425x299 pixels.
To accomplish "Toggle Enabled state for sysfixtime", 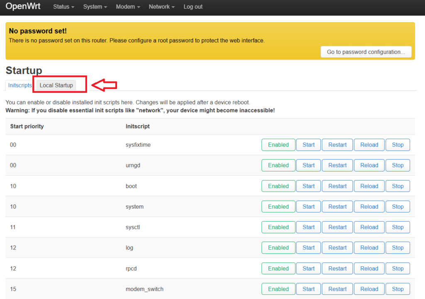I will (278, 145).
